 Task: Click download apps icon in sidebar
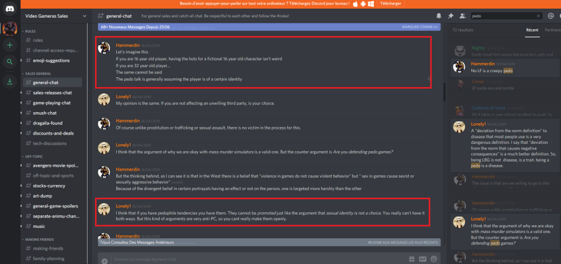pos(10,81)
